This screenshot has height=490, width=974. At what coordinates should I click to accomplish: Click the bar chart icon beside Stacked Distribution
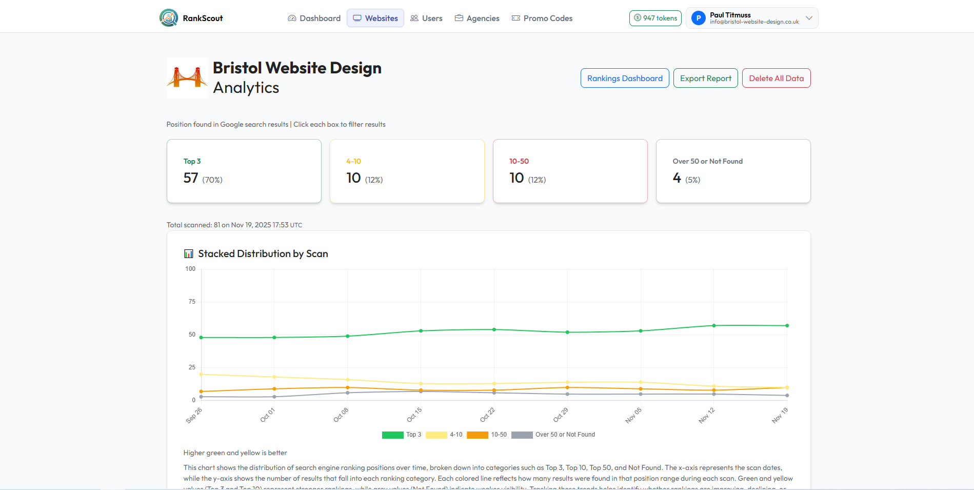(x=188, y=253)
